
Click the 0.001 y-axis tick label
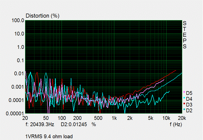point(18,87)
